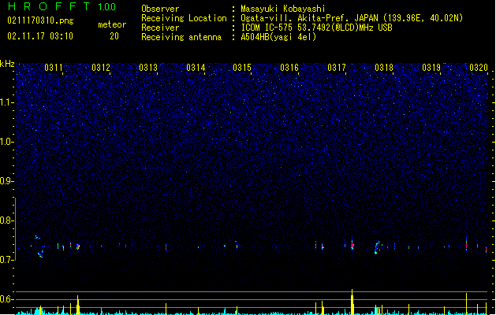
Task: Click the 0313 time marker
Action: (x=148, y=68)
